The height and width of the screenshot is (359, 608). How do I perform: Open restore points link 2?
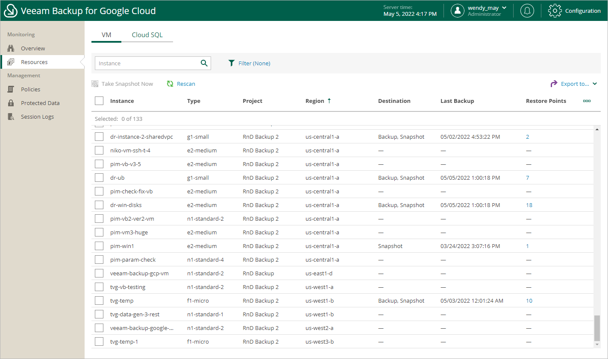pyautogui.click(x=528, y=137)
